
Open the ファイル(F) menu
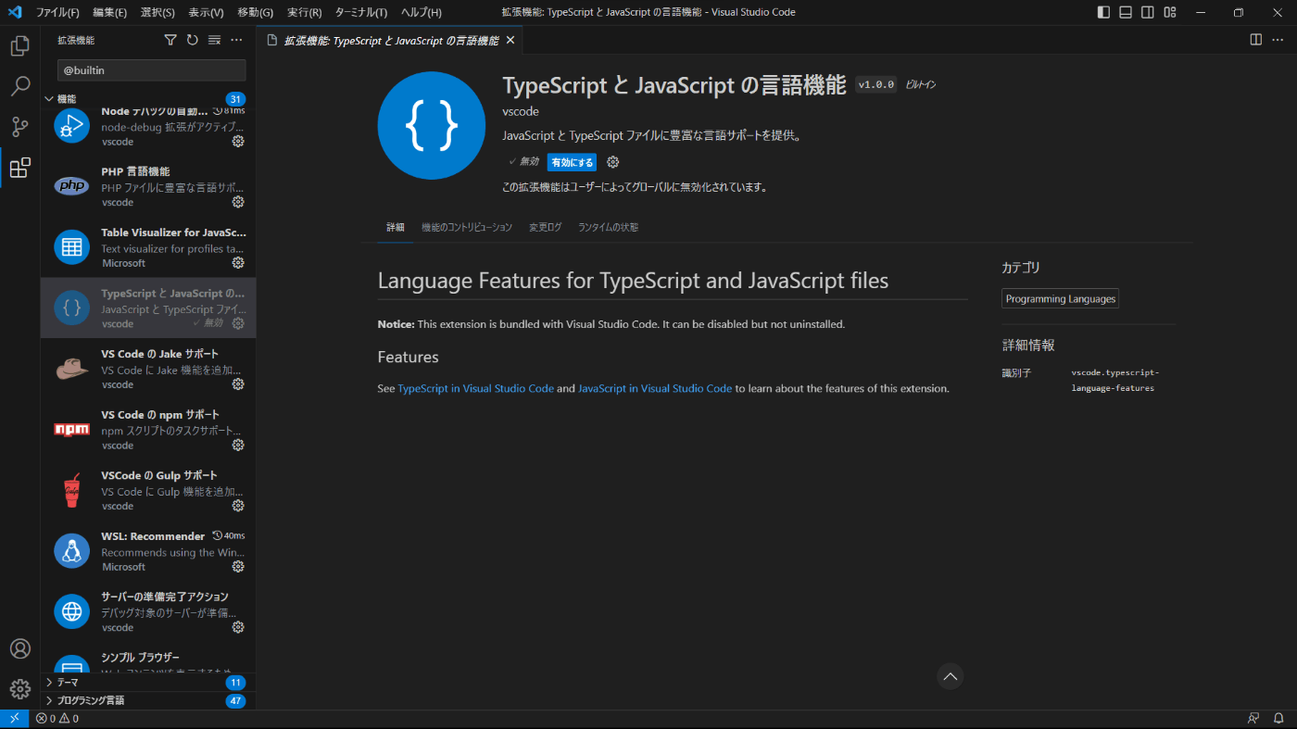pos(57,12)
